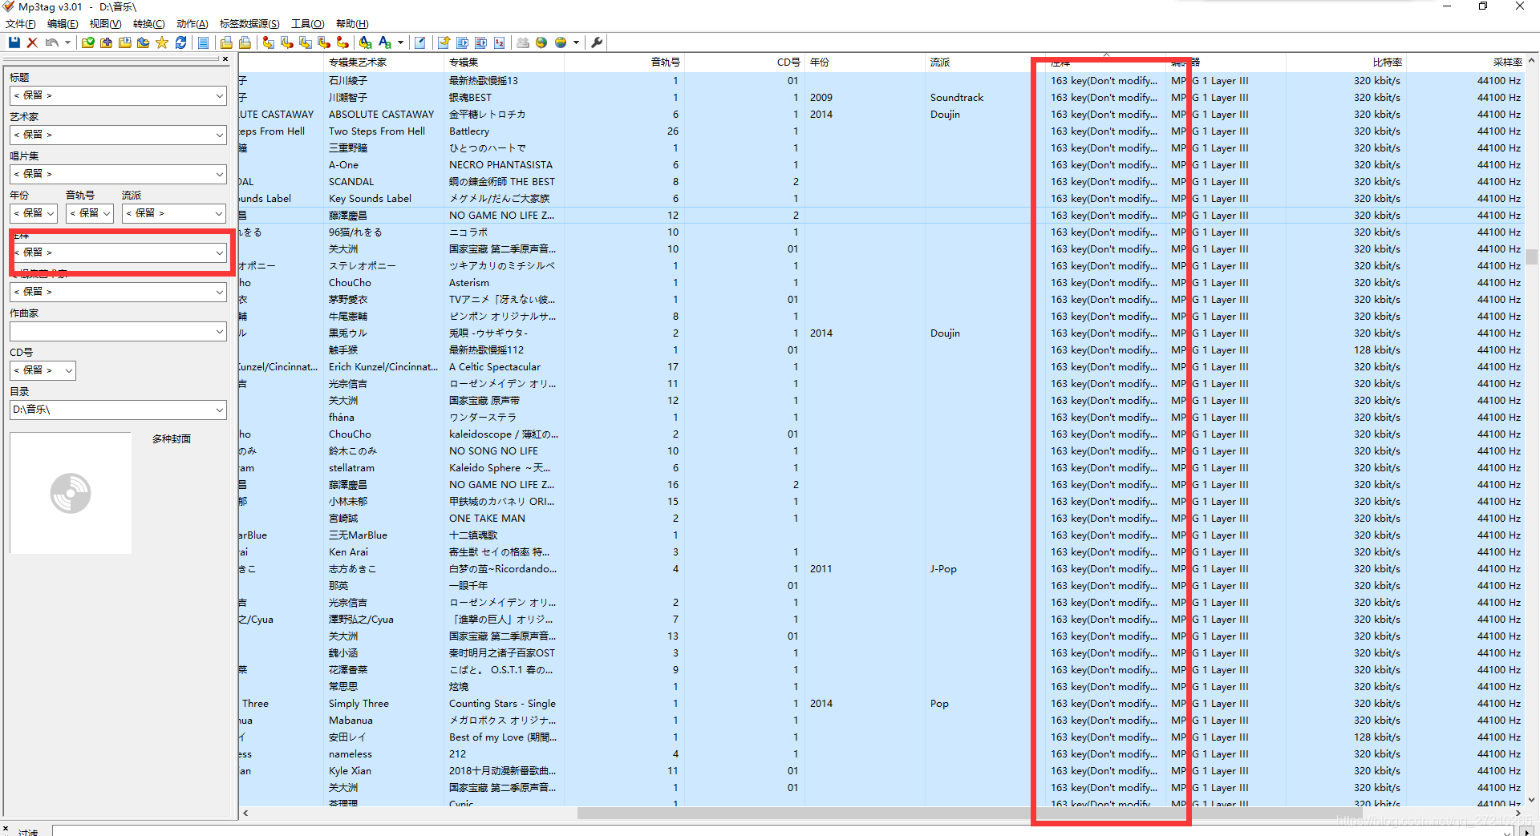1540x836 pixels.
Task: Click the open playlist folder icon
Action: click(x=124, y=42)
